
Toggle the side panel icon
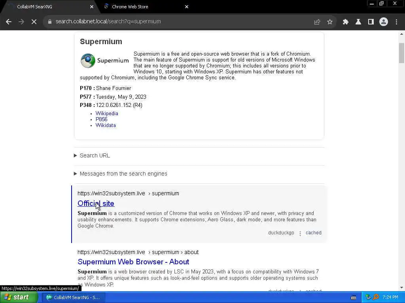tap(371, 22)
